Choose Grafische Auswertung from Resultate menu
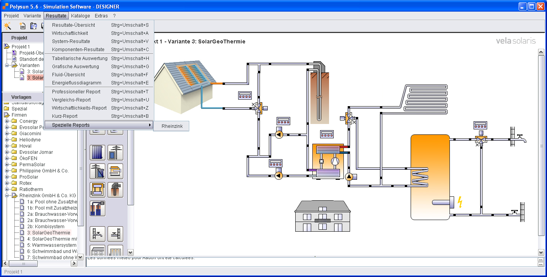Viewport: 547px width, 277px height. pos(75,67)
